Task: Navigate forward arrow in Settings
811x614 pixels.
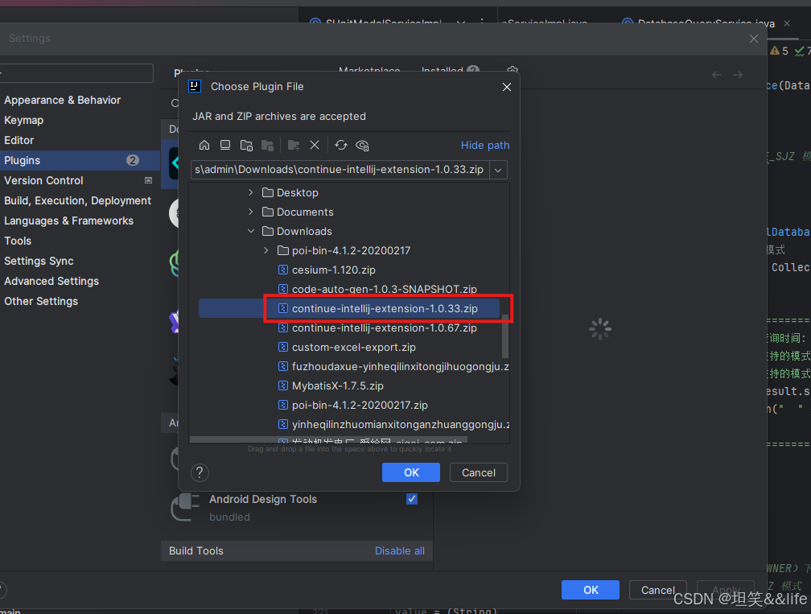Action: 738,75
